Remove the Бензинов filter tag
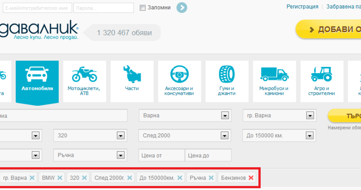 tap(251, 178)
